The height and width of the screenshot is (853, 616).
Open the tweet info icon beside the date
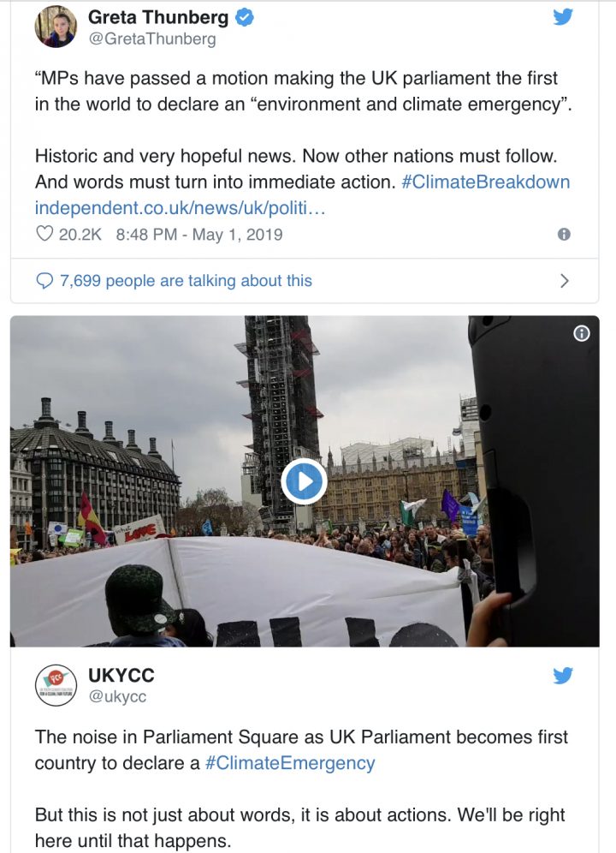pos(564,234)
